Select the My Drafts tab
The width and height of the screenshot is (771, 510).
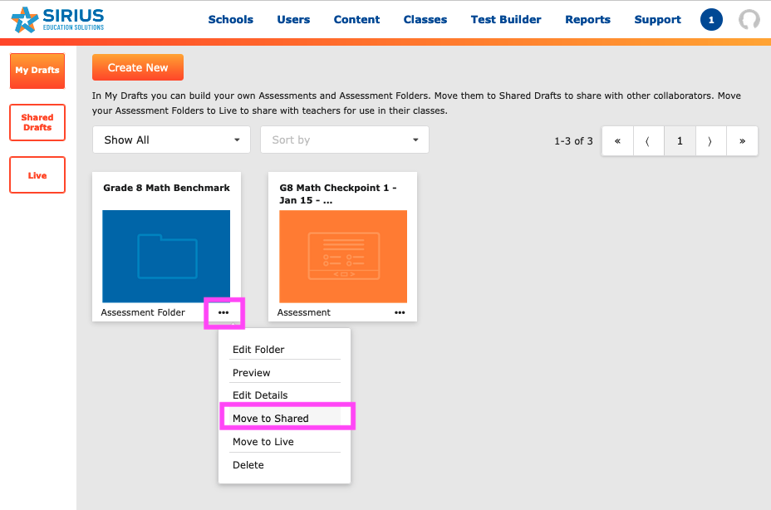pyautogui.click(x=37, y=71)
